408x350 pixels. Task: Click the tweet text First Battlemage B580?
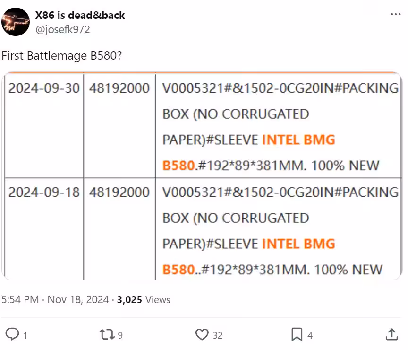pos(63,55)
